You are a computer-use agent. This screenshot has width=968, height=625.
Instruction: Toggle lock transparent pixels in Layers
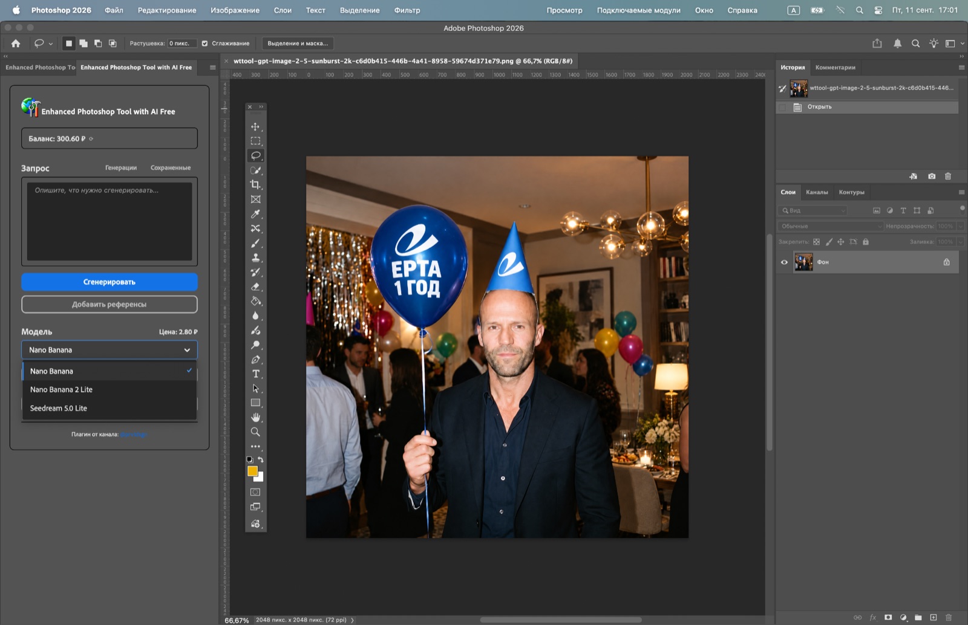(816, 242)
